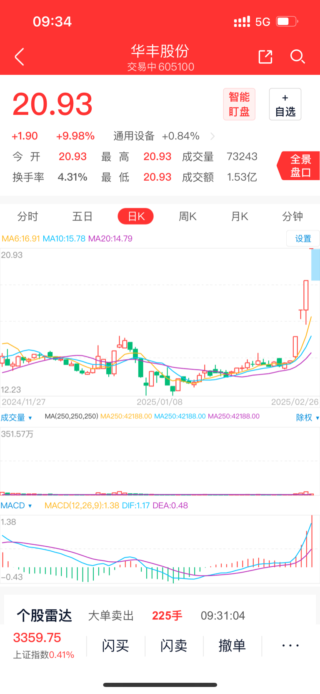Tap the 通用设备 sector label

[134, 136]
